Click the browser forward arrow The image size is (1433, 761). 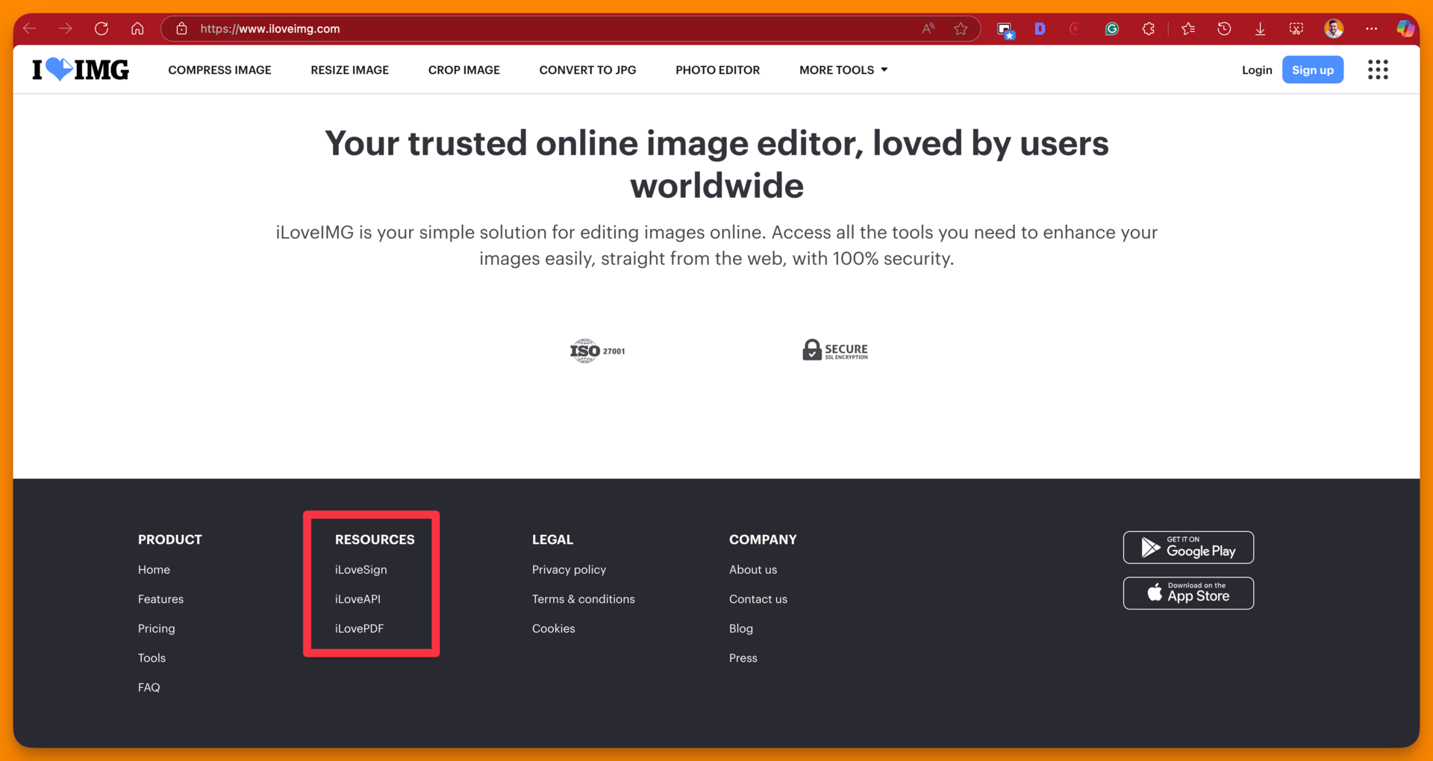click(x=66, y=28)
